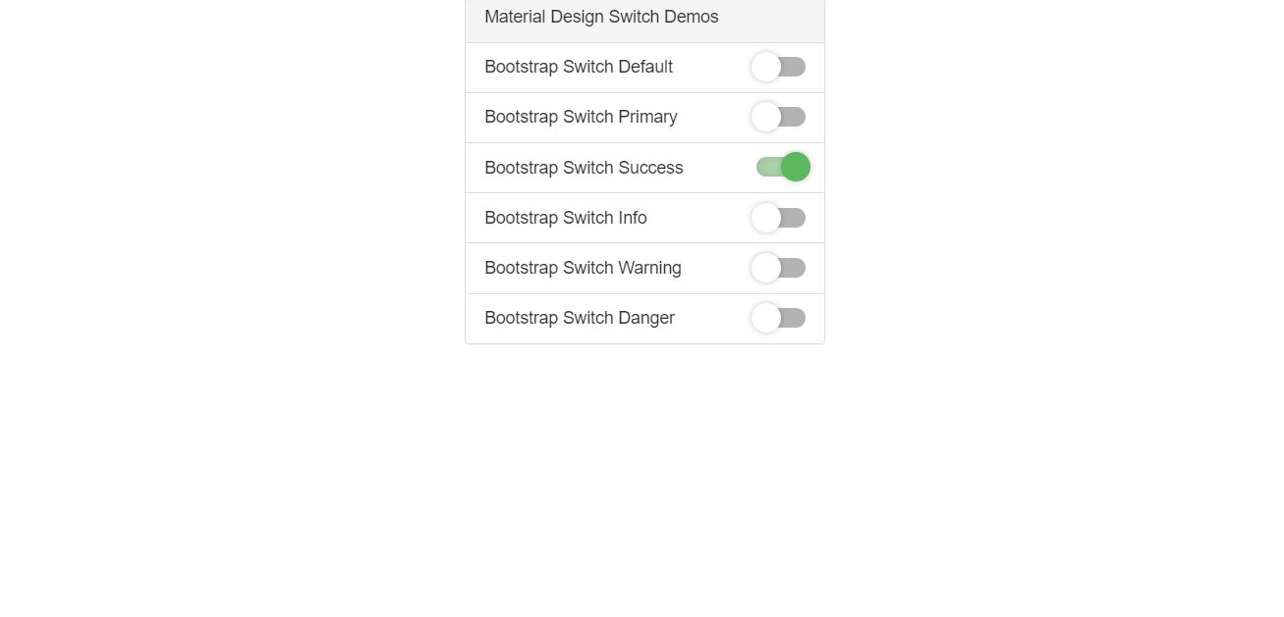Click the Bootstrap Switch Info list row
Image resolution: width=1284 pixels, height=617 pixels.
pyautogui.click(x=644, y=218)
